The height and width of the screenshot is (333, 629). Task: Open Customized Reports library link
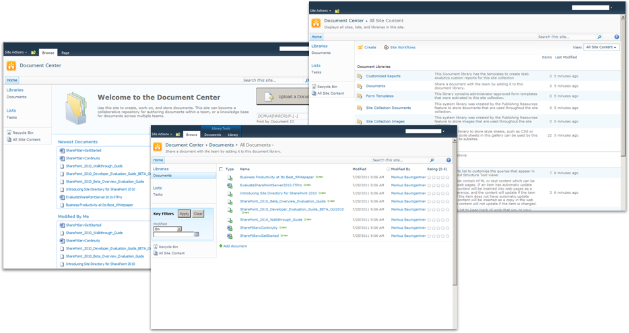pyautogui.click(x=383, y=76)
